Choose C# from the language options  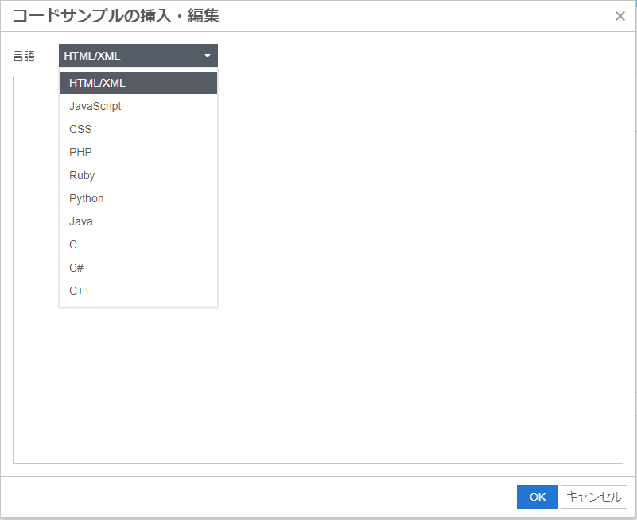76,268
